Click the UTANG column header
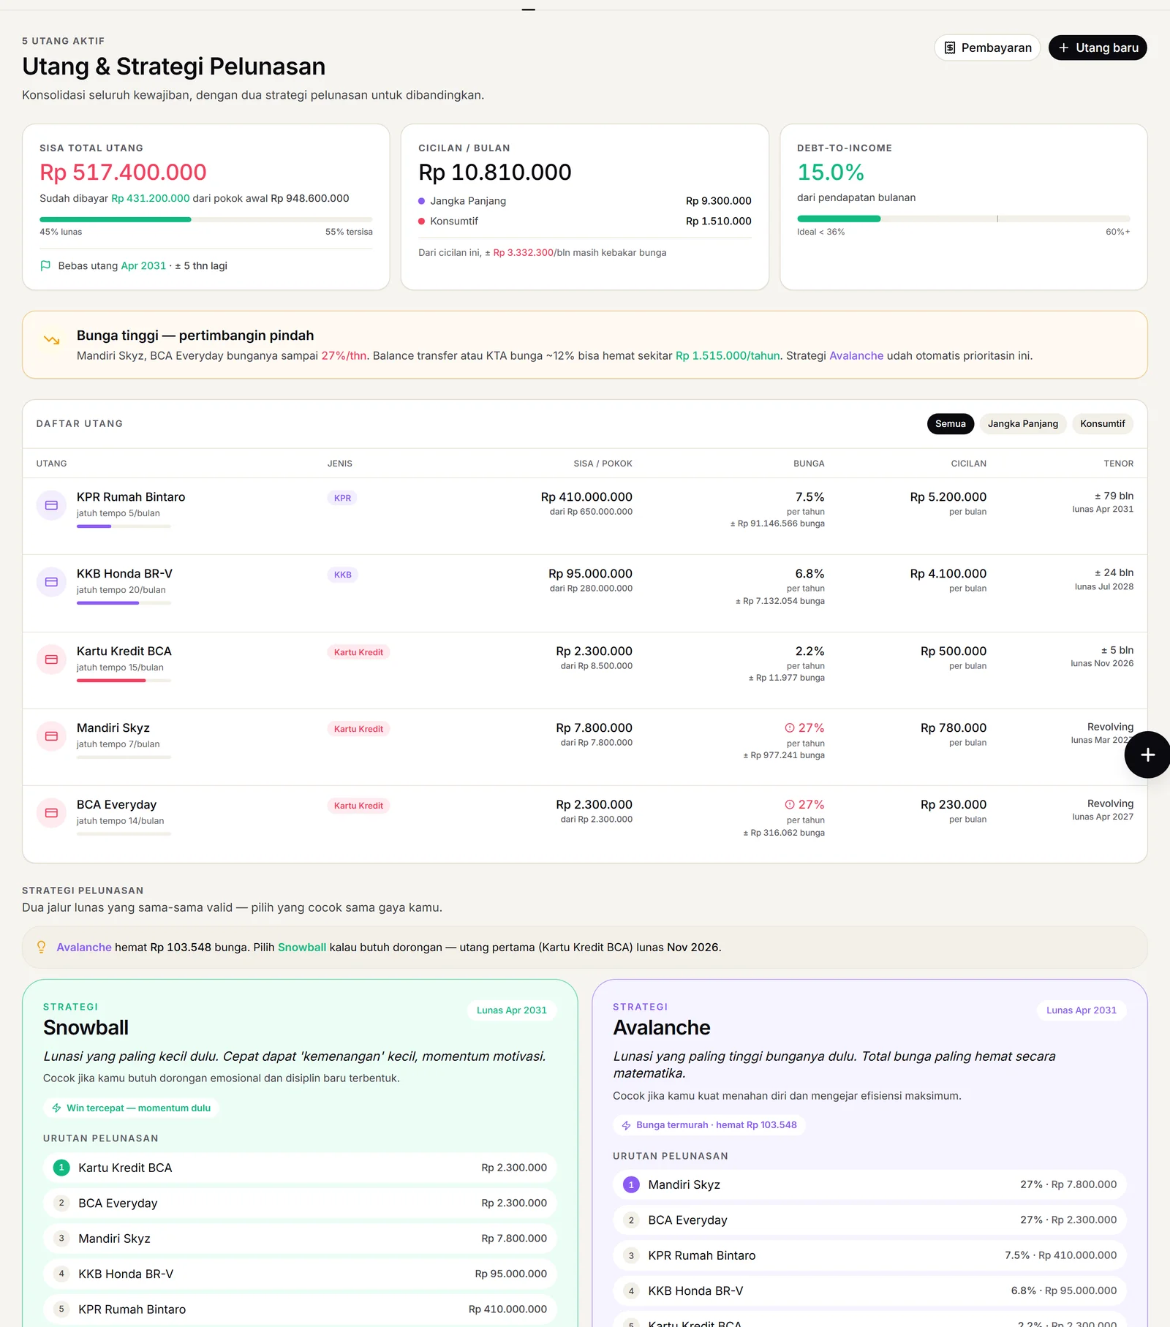 click(51, 464)
